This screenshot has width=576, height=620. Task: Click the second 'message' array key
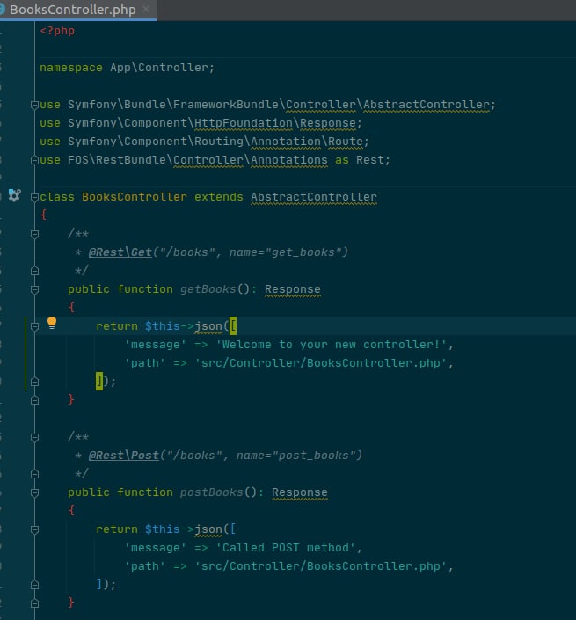click(155, 548)
